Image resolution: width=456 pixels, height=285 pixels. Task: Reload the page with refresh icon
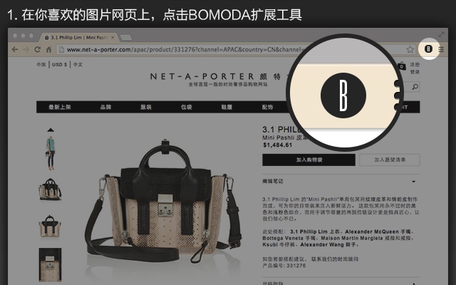point(38,49)
